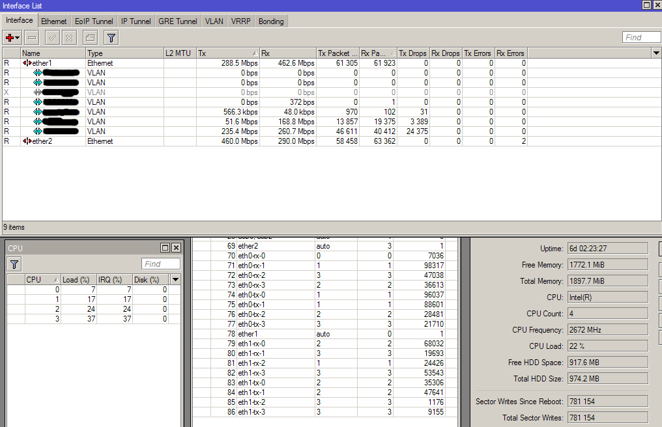Click the ether2 interface icon
The height and width of the screenshot is (427, 662).
click(x=27, y=141)
